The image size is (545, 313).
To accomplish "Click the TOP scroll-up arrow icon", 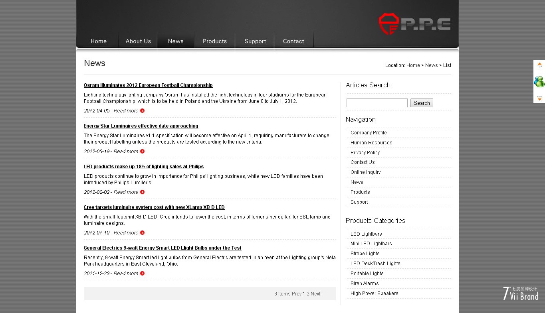I will click(x=539, y=65).
